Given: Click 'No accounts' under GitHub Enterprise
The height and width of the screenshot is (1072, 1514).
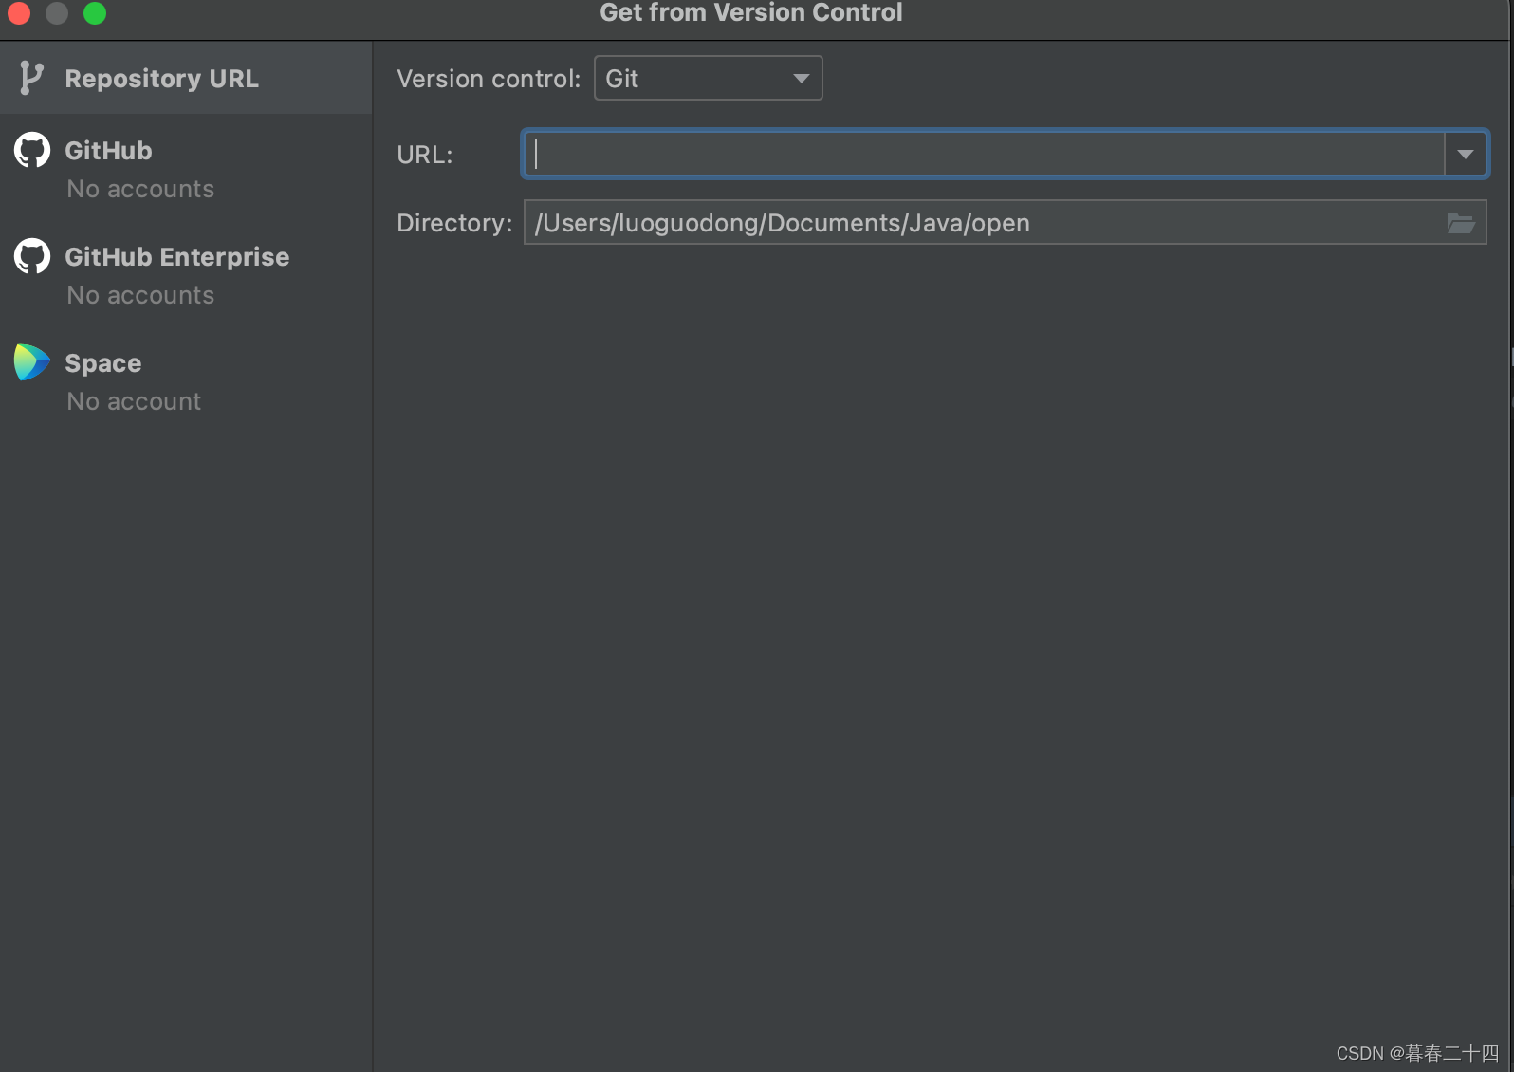Looking at the screenshot, I should [140, 295].
